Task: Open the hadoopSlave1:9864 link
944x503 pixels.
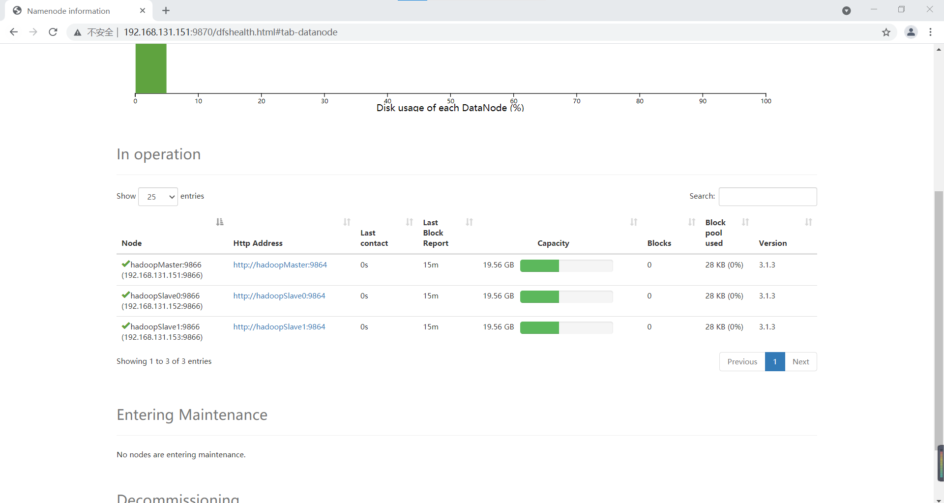Action: coord(279,326)
